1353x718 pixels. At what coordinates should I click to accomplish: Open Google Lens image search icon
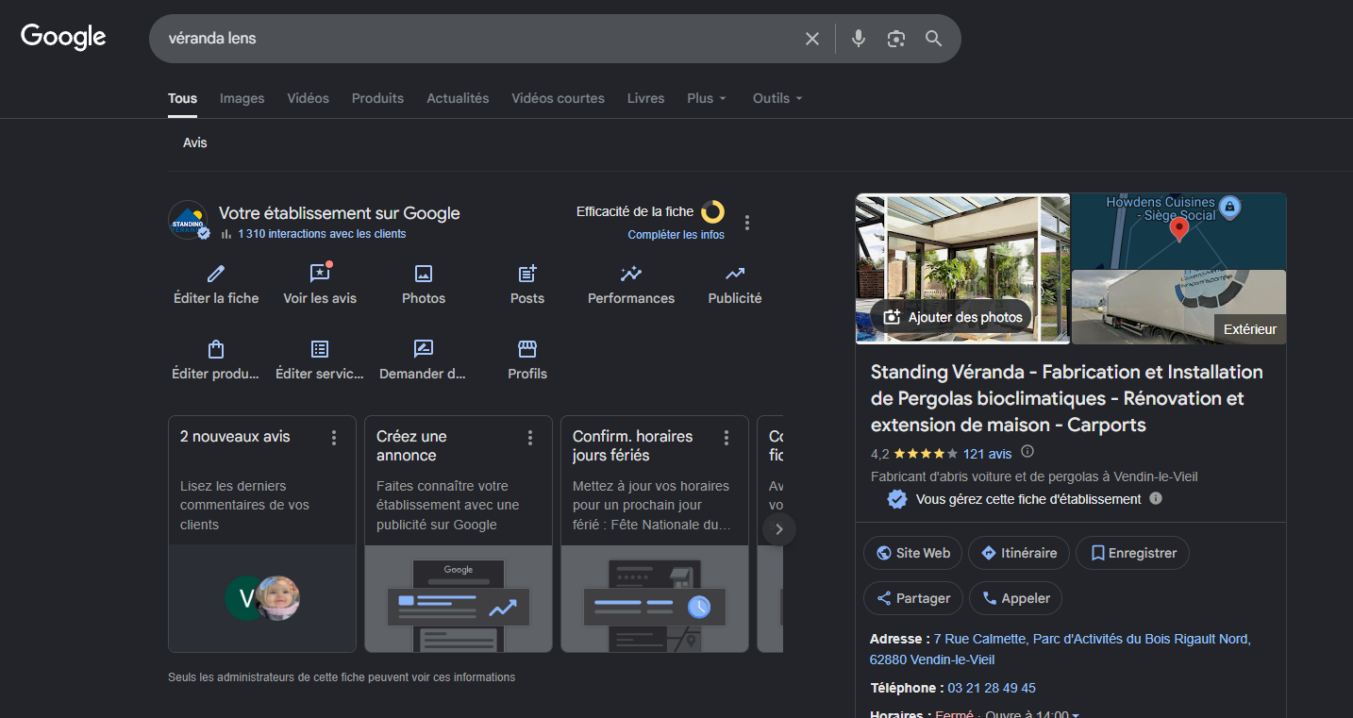tap(896, 39)
